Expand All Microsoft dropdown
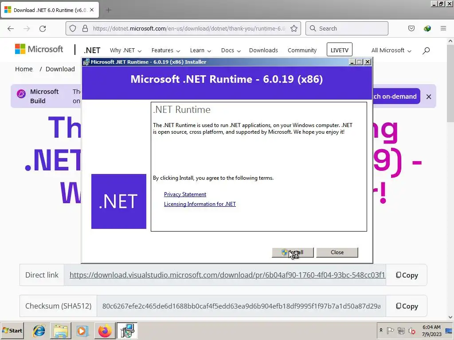The height and width of the screenshot is (340, 454). coord(391,50)
